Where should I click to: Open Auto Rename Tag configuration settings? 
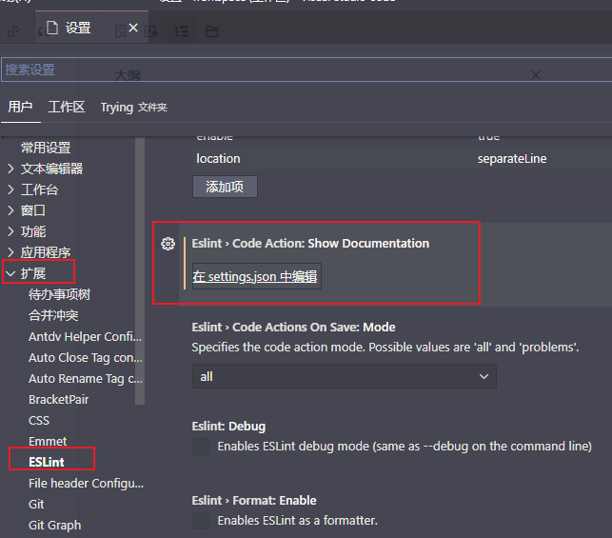tap(86, 379)
